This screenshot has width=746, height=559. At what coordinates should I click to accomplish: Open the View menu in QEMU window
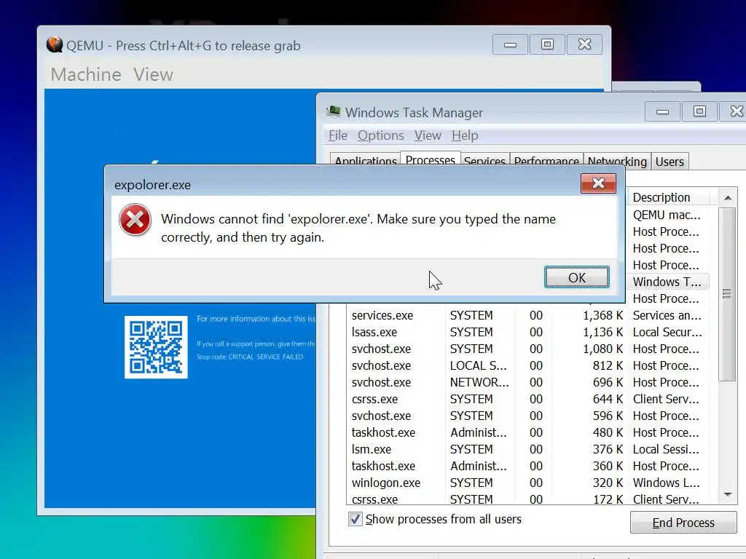(153, 75)
